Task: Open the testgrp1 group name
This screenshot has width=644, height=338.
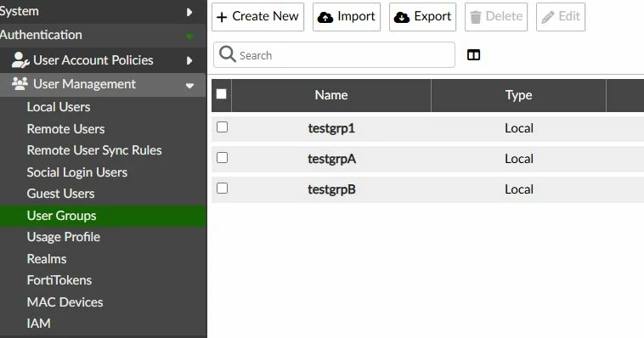Action: point(331,128)
